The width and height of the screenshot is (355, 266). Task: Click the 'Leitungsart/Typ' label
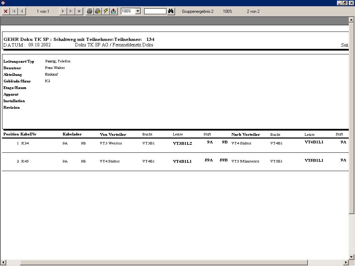19,62
